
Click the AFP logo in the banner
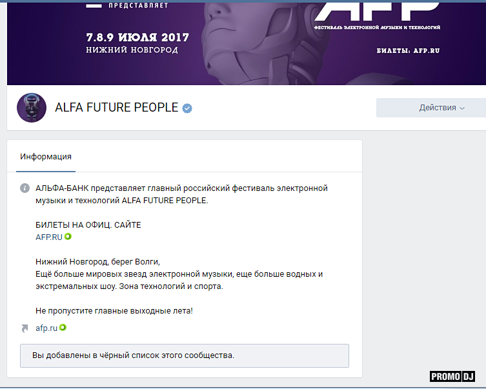[377, 12]
